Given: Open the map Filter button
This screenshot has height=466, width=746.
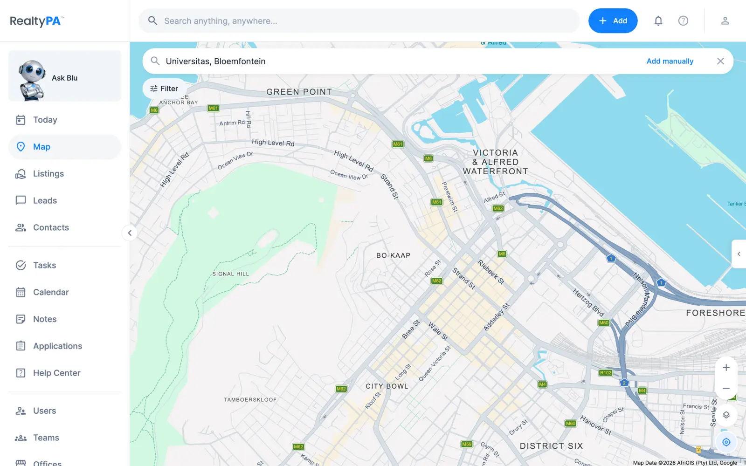Looking at the screenshot, I should point(164,89).
